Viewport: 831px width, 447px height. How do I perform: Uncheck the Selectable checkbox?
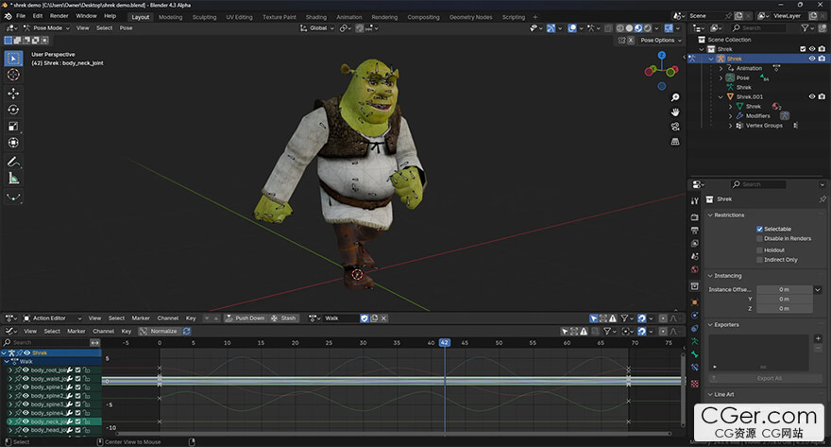[759, 229]
